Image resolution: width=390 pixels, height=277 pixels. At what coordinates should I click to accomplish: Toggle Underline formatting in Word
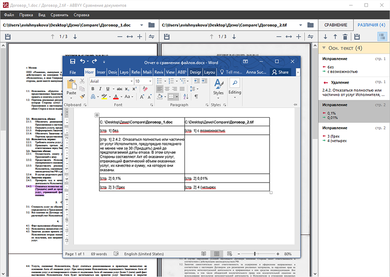coord(108,89)
